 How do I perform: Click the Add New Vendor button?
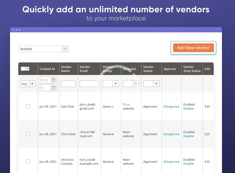click(x=193, y=48)
